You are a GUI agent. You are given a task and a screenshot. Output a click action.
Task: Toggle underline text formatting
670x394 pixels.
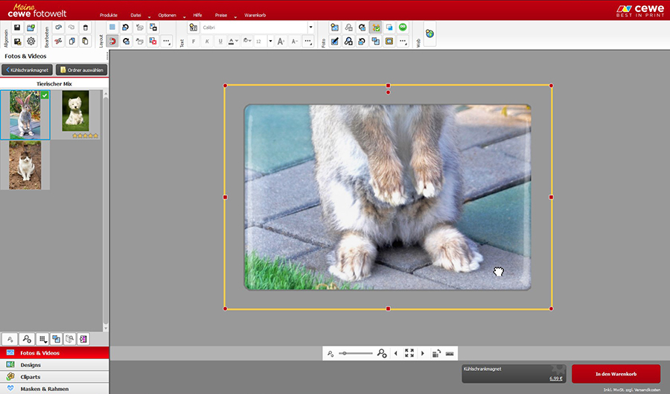220,42
